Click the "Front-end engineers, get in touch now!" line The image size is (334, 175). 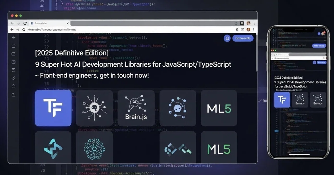(94, 76)
